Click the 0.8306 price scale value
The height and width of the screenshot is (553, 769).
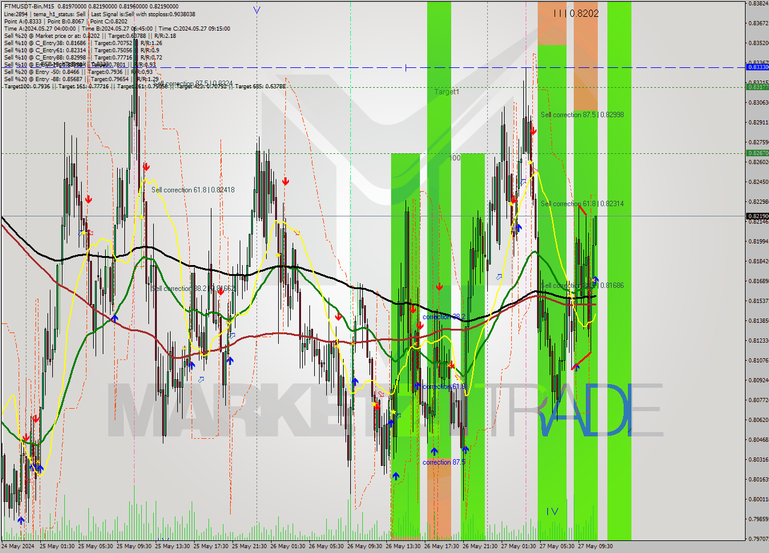758,102
